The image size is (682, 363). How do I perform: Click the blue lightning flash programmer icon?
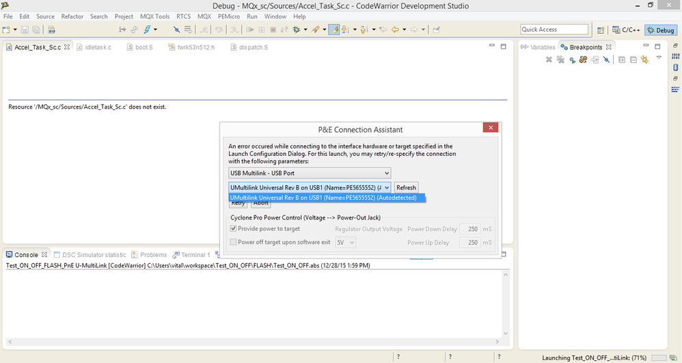146,29
